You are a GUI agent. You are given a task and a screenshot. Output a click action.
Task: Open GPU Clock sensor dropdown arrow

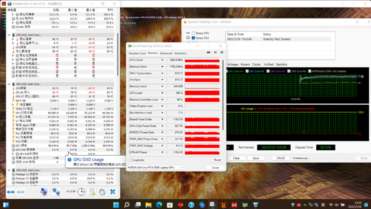162,60
